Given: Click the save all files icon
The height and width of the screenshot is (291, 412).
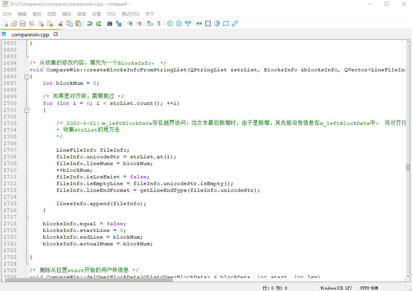Looking at the screenshot, I should pos(32,24).
